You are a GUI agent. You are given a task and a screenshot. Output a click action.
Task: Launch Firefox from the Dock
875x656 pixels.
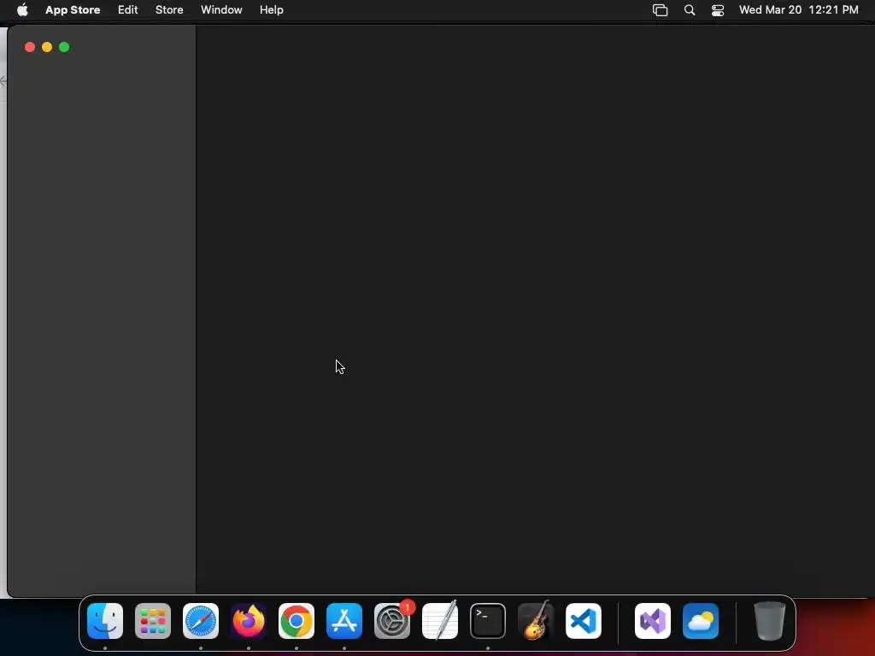[x=249, y=621]
